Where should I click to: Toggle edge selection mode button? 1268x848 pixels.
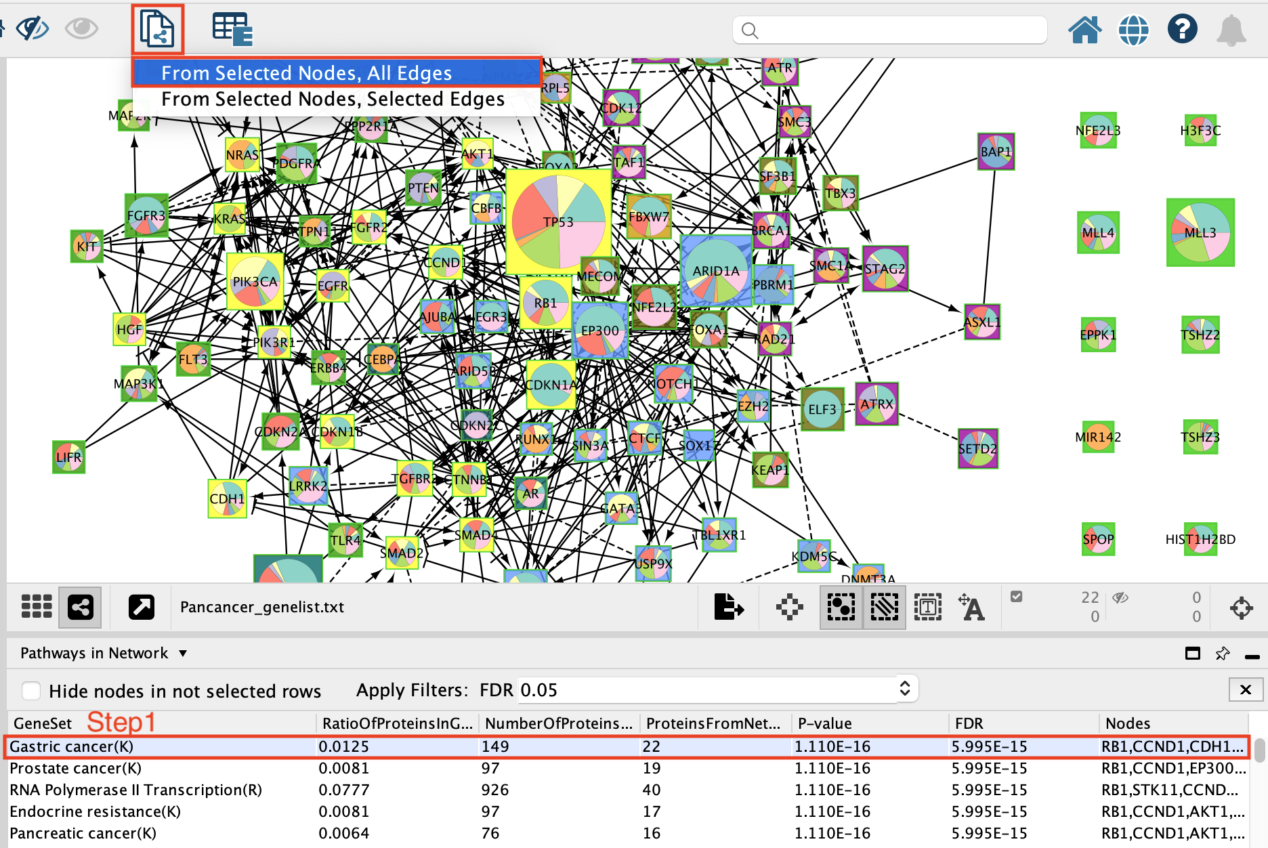coord(884,607)
